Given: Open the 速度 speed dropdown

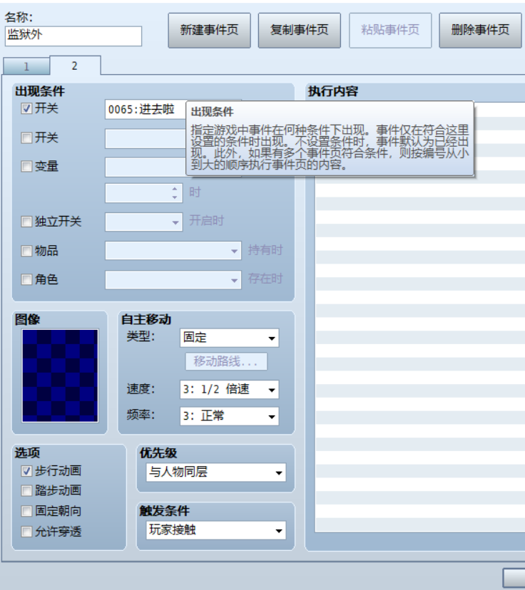Looking at the screenshot, I should (x=230, y=390).
